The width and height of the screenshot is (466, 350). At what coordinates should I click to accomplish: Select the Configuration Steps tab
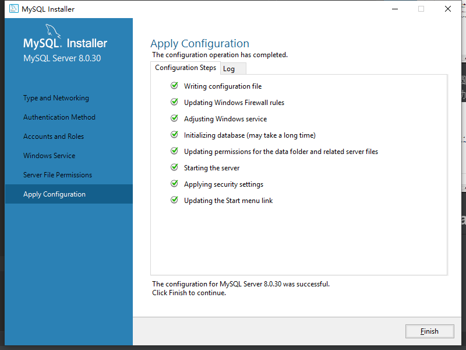185,68
